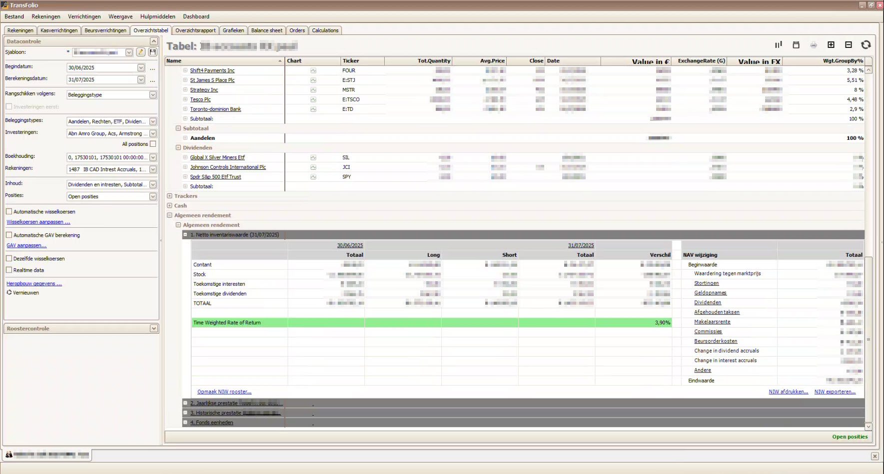884x474 pixels.
Task: Check the All positions checkbox
Action: tap(153, 144)
